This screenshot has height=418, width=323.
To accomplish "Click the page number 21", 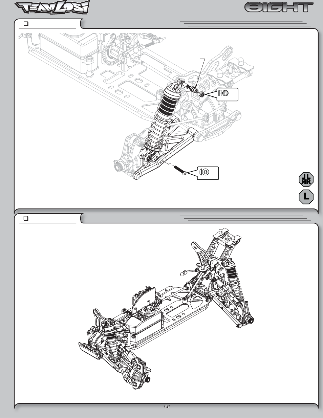I will [166, 407].
